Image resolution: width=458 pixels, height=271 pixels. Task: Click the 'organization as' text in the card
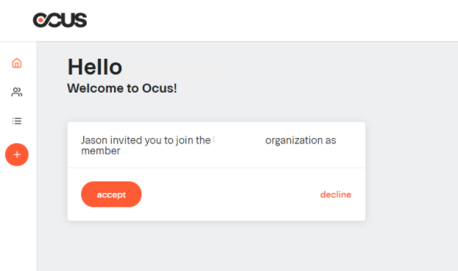tap(300, 140)
